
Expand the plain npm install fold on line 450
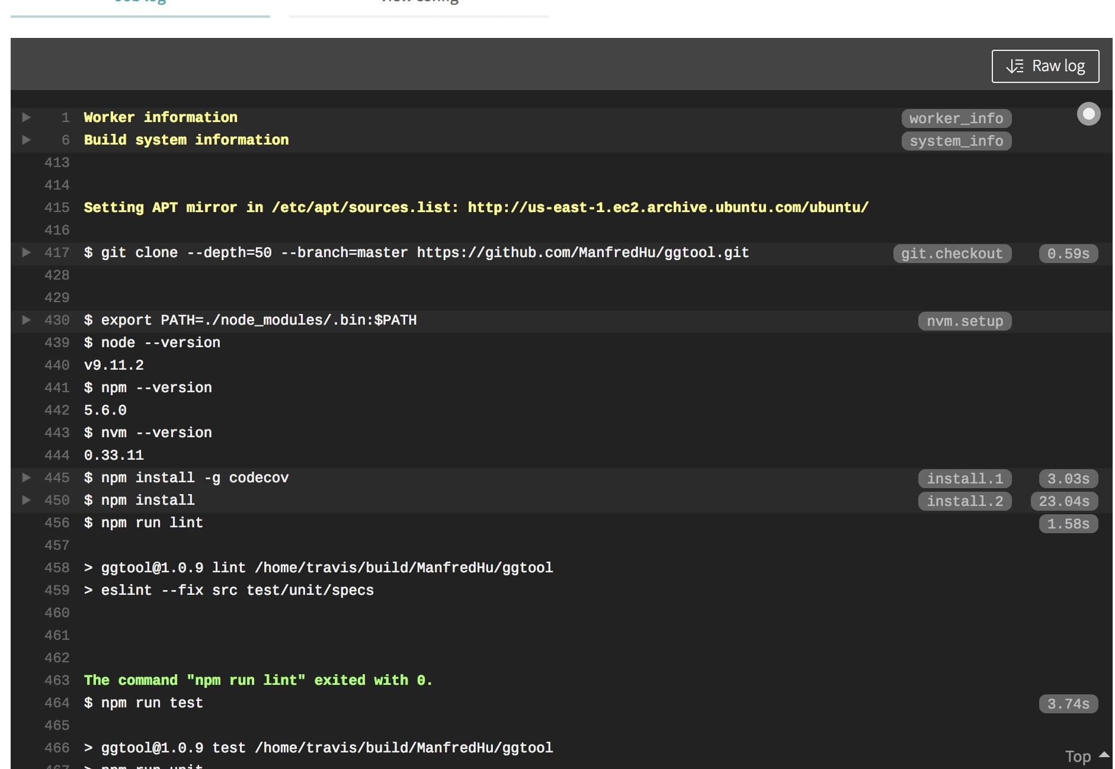[x=27, y=500]
